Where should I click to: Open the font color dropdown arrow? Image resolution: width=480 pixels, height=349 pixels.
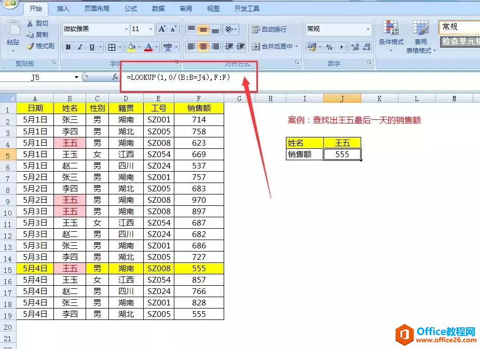coord(156,47)
